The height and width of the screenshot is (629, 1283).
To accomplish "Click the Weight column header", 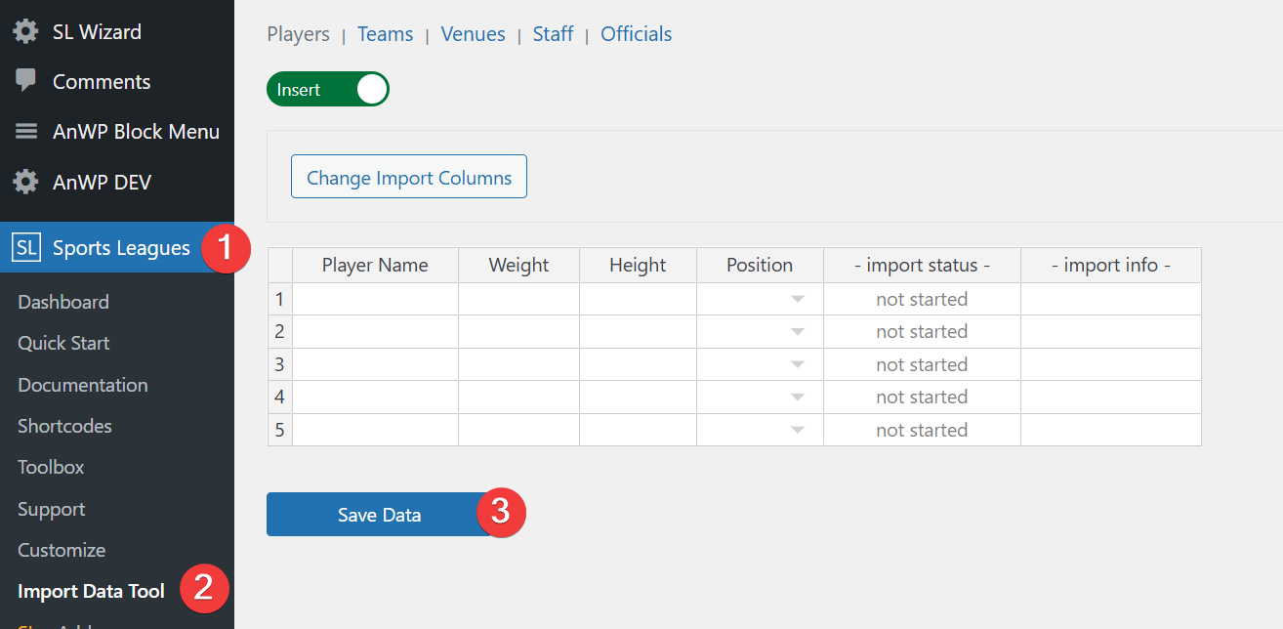I will point(519,265).
